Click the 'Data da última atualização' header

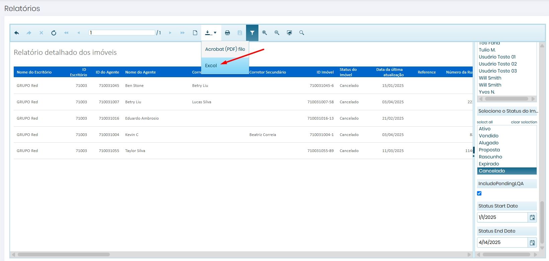[390, 72]
